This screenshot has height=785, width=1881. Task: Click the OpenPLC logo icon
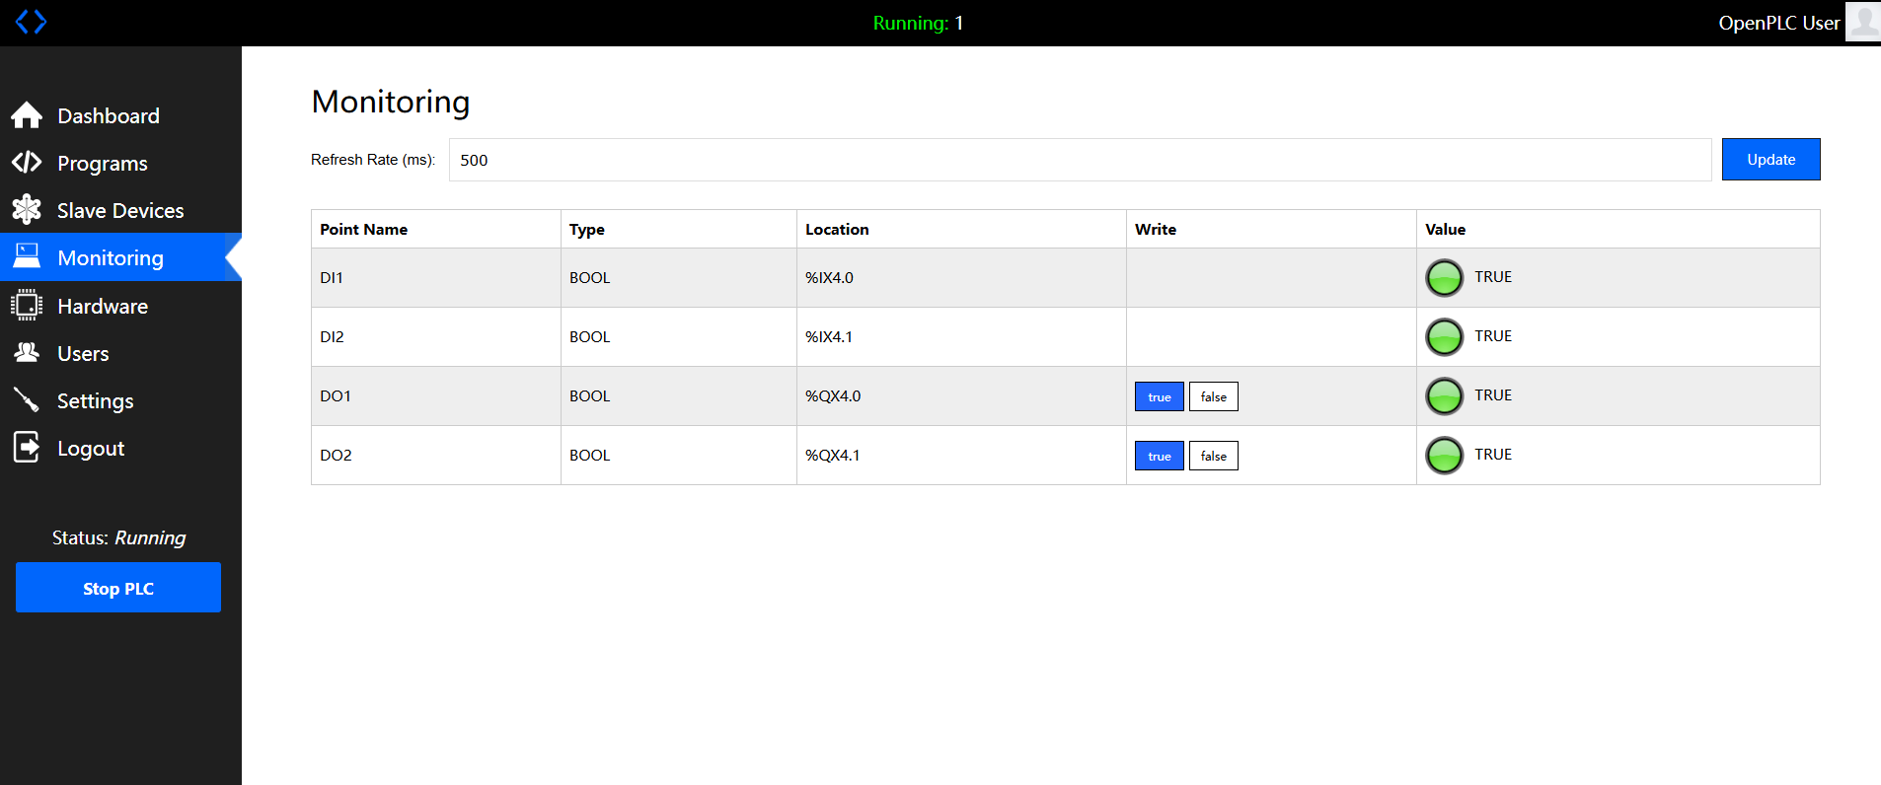click(31, 22)
